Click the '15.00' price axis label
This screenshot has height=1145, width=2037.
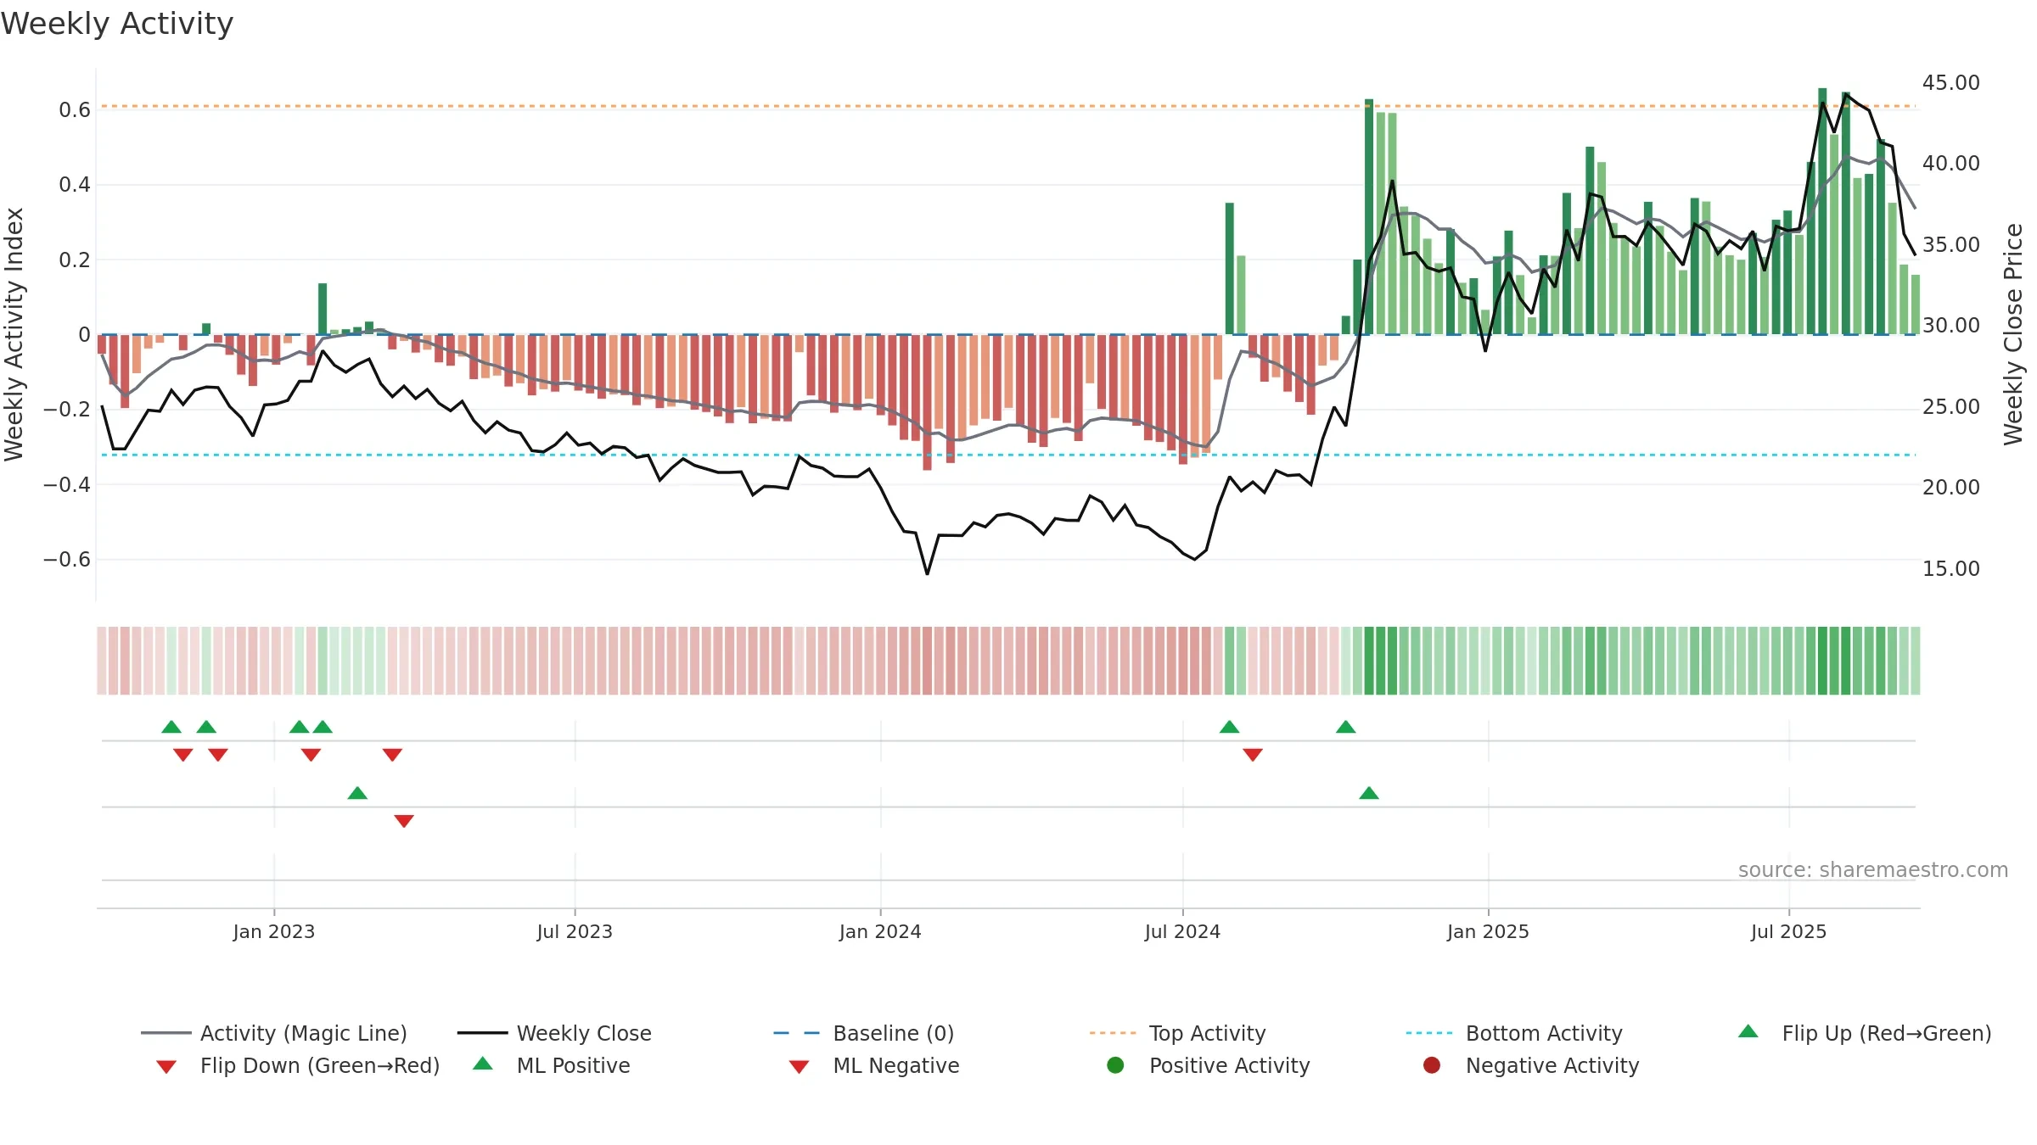pyautogui.click(x=1951, y=569)
